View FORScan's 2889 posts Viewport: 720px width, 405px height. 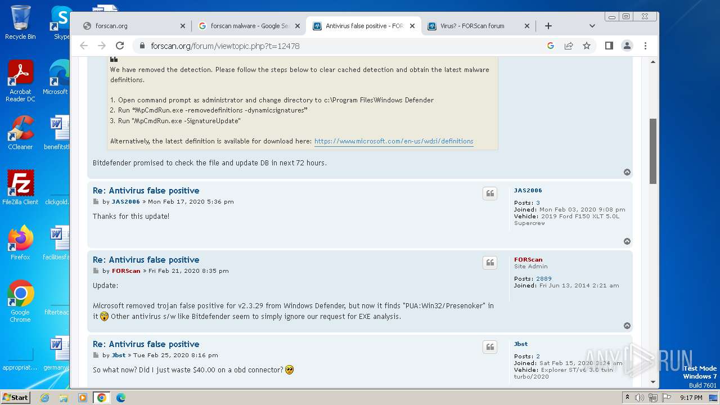544,279
